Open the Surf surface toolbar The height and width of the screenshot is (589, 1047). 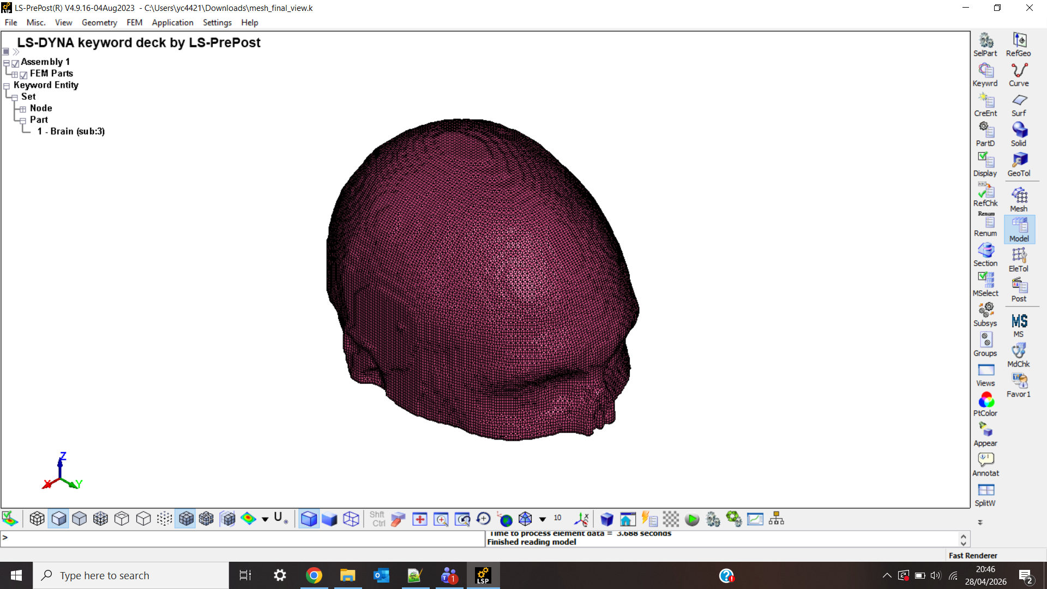pos(1019,105)
